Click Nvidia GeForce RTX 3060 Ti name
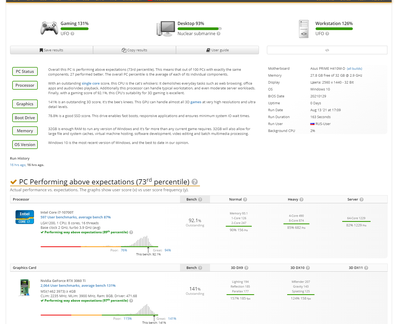 (63, 281)
